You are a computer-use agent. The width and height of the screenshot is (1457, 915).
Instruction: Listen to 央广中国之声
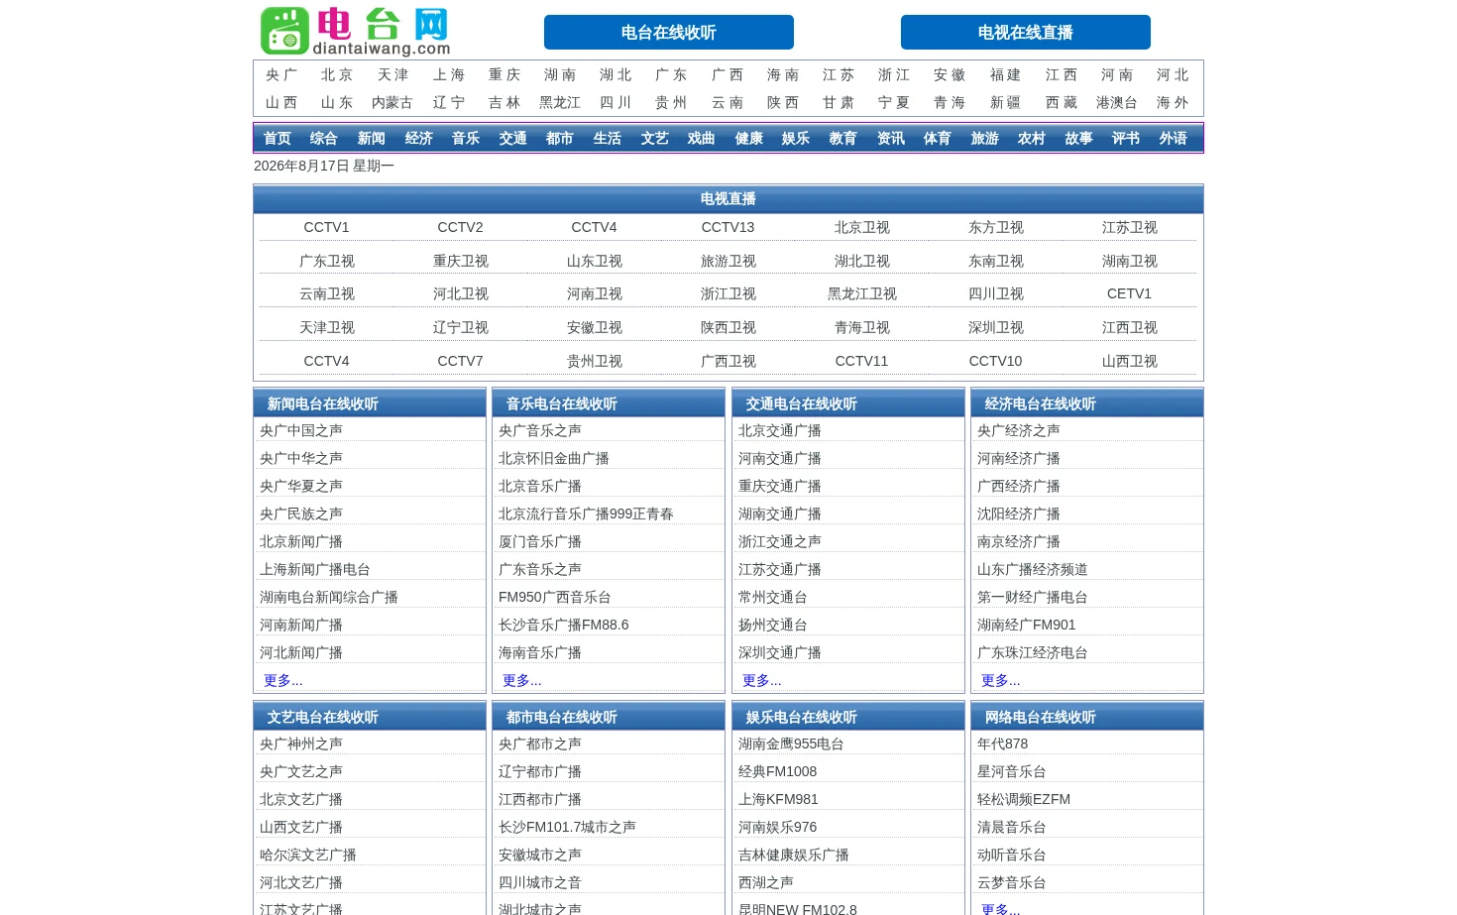301,430
